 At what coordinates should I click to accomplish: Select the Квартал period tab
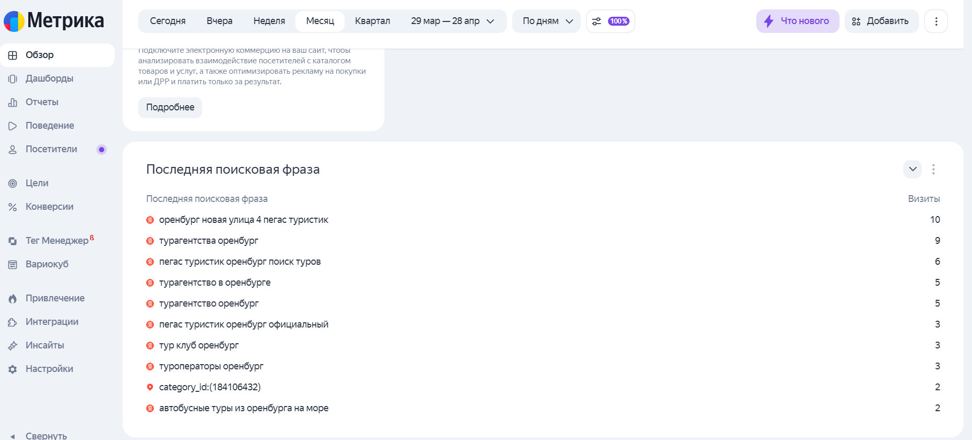(372, 21)
